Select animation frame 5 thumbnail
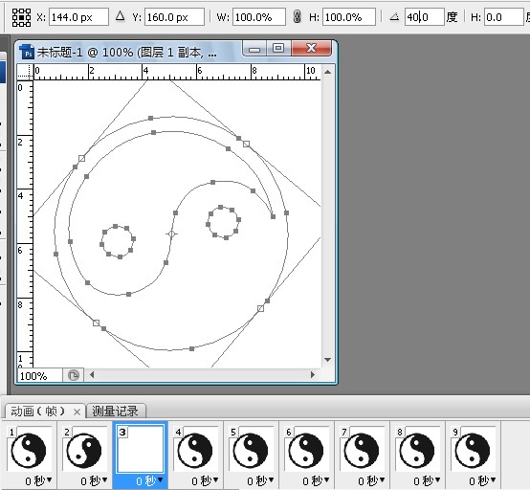Viewport: 530px width, 490px height. coord(251,450)
